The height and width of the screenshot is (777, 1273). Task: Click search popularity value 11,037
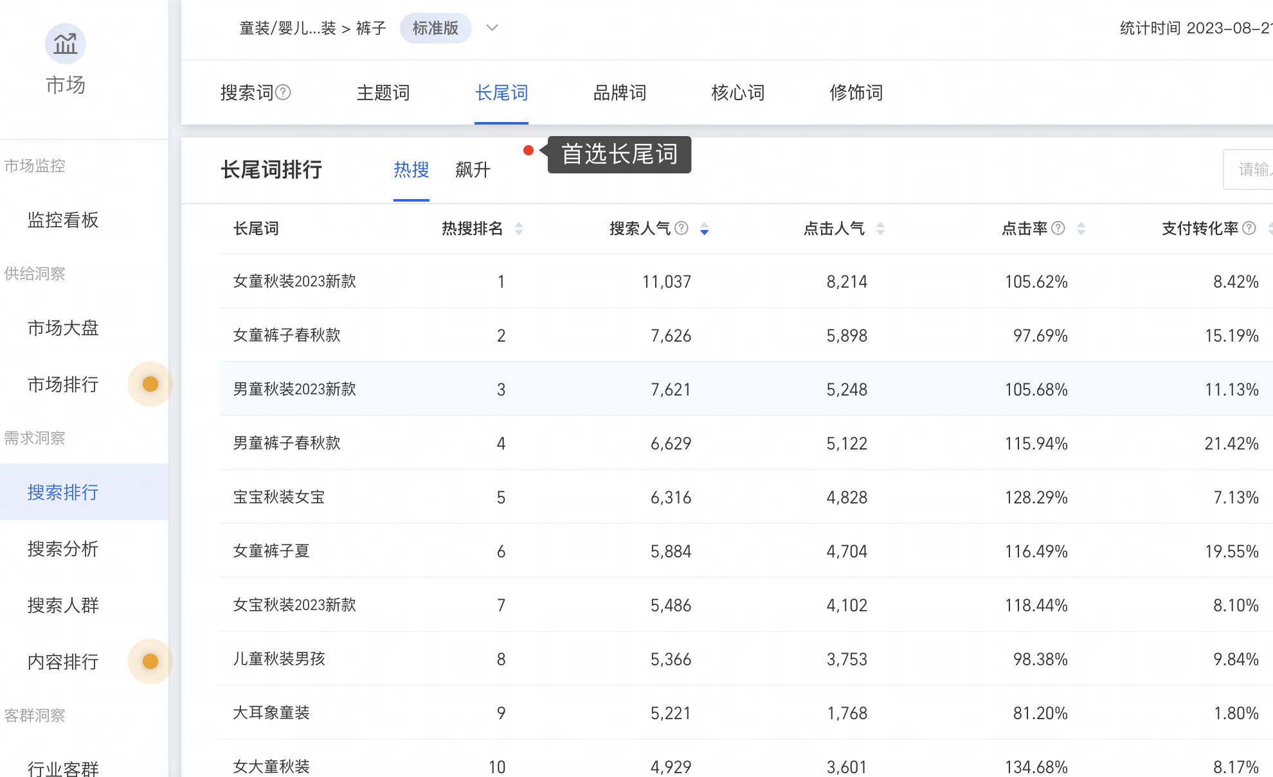click(x=667, y=282)
